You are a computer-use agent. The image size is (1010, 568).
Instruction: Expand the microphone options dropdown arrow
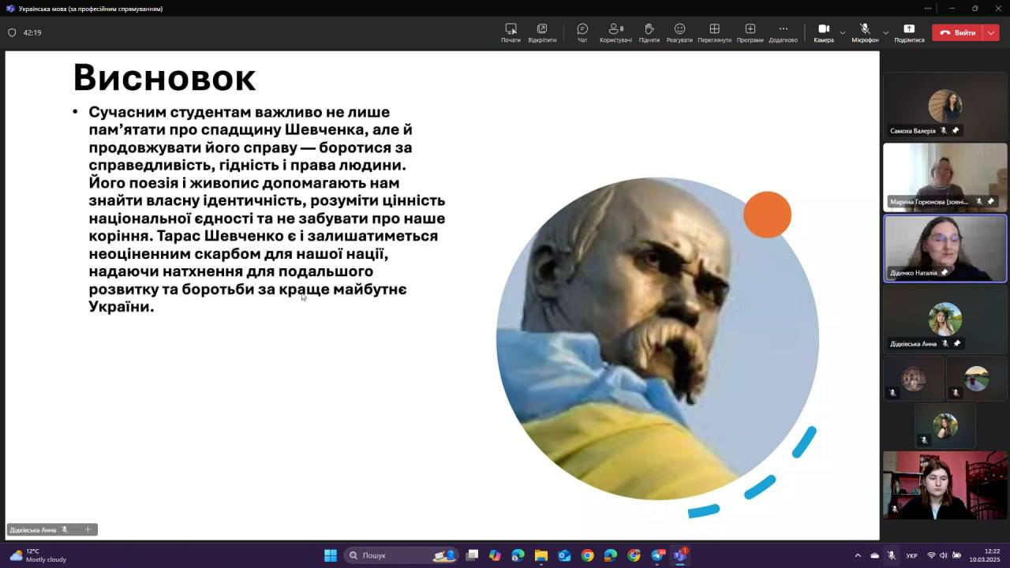click(x=885, y=32)
